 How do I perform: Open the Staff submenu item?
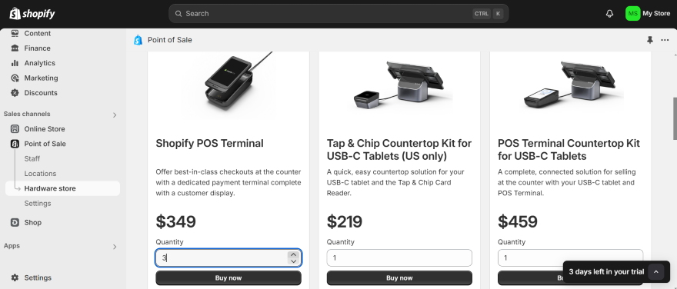tap(32, 159)
